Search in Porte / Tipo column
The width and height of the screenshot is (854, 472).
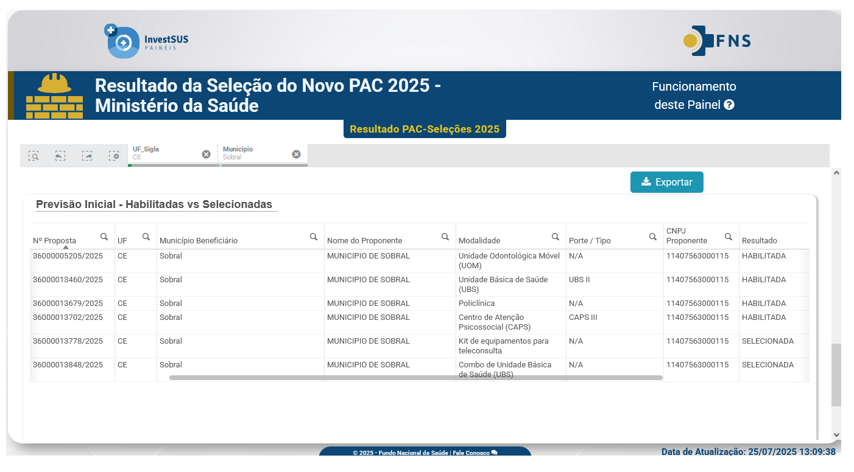(x=653, y=237)
